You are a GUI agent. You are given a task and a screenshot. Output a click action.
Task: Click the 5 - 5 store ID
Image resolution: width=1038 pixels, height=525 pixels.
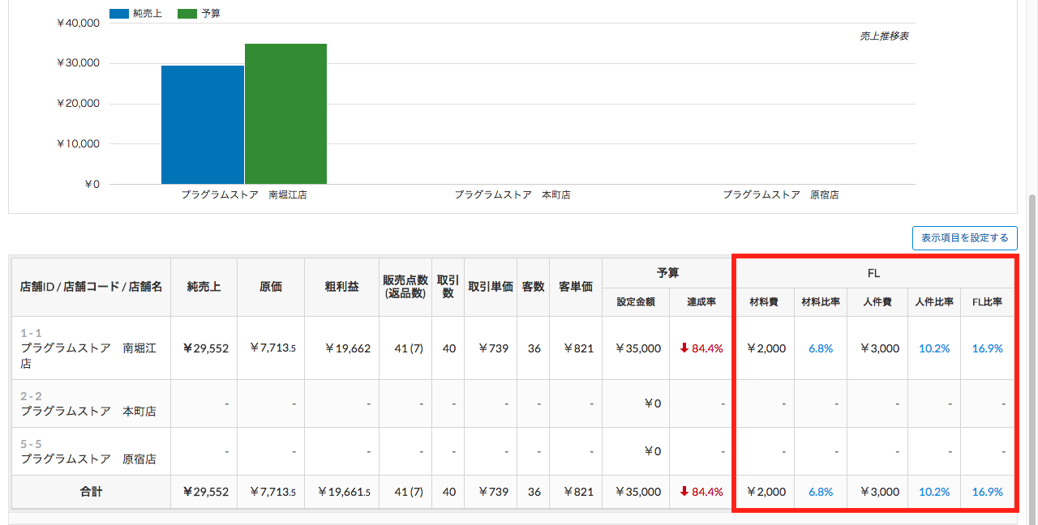click(x=32, y=444)
